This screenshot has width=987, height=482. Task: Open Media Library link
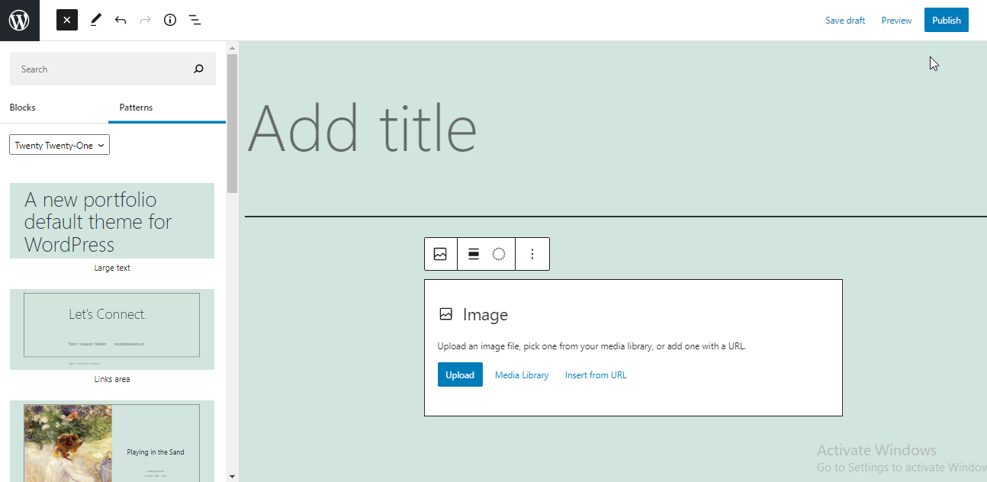(522, 374)
